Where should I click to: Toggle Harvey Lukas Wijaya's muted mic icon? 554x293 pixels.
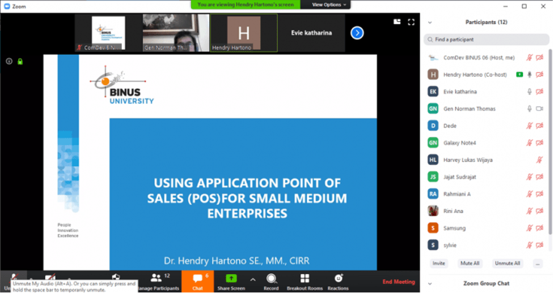coord(539,160)
